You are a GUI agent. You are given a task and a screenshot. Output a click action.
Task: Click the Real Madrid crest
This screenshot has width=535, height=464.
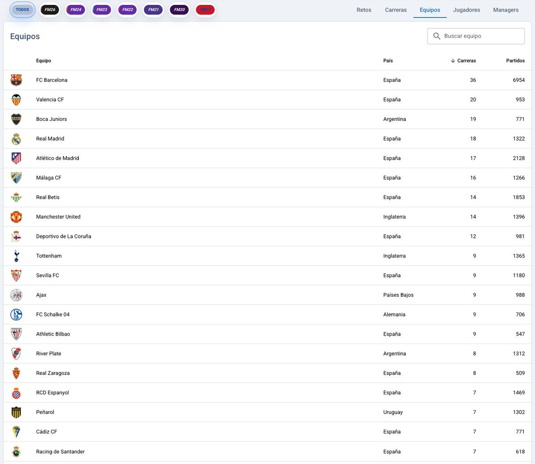16,139
